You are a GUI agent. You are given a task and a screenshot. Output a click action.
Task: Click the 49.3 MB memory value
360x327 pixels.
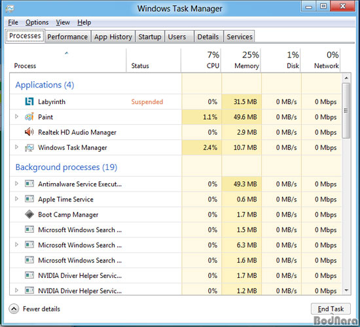pyautogui.click(x=245, y=184)
